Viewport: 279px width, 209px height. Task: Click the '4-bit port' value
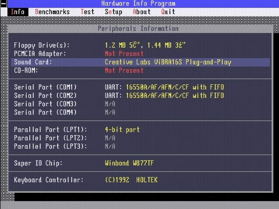(122, 130)
